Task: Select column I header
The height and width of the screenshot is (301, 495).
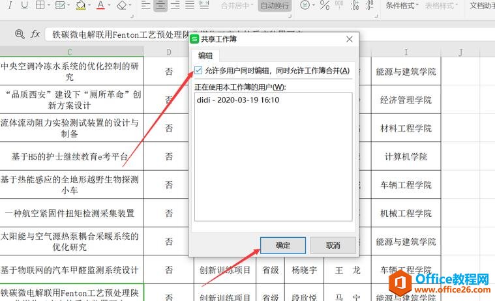Action: (x=406, y=51)
